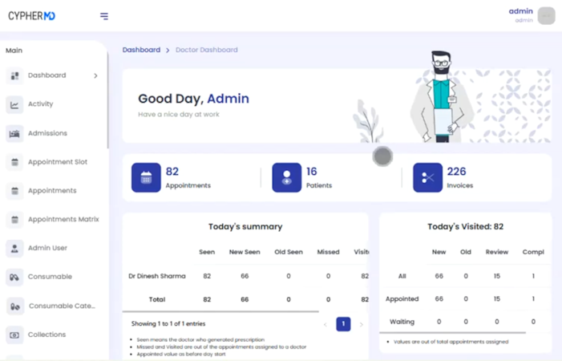
Task: Click the Doctor Dashboard breadcrumb
Action: [x=207, y=50]
